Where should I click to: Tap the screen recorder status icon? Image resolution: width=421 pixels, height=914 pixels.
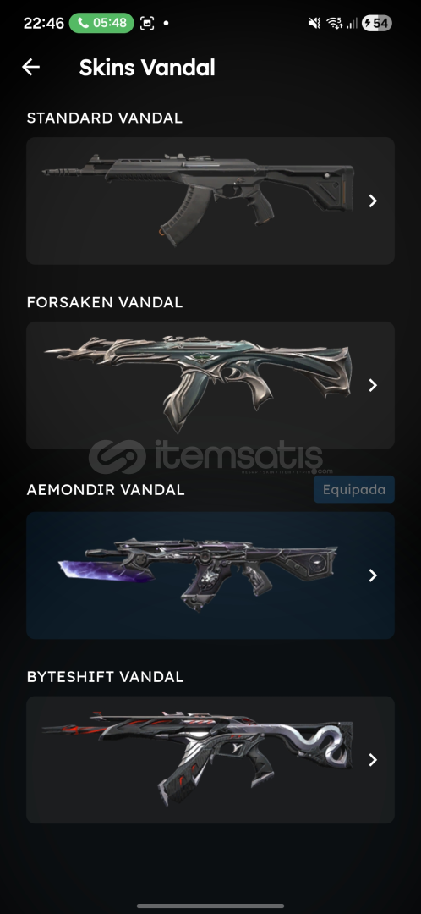[x=147, y=24]
